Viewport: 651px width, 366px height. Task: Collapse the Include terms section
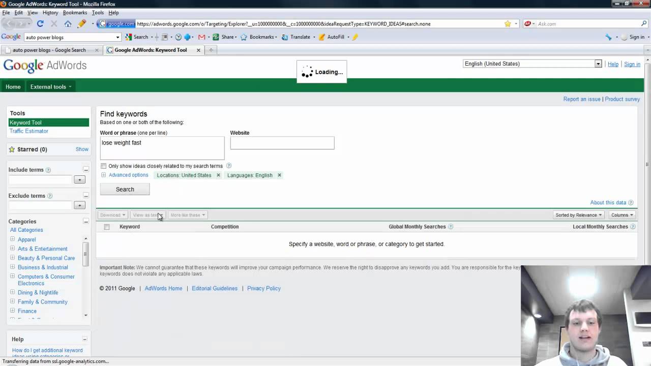86,170
